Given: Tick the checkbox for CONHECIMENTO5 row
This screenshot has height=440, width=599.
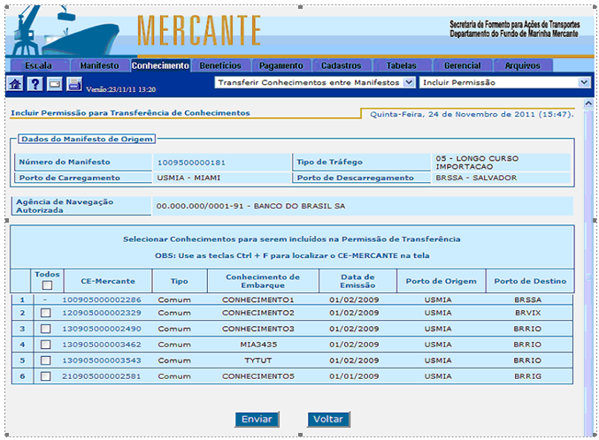Looking at the screenshot, I should [46, 376].
